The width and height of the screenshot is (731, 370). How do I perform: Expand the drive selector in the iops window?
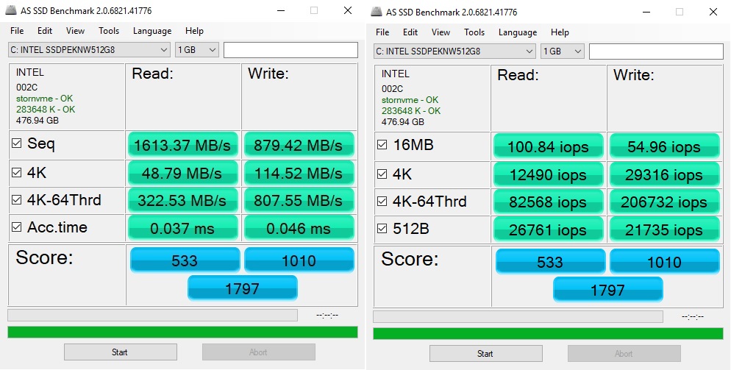coord(529,51)
